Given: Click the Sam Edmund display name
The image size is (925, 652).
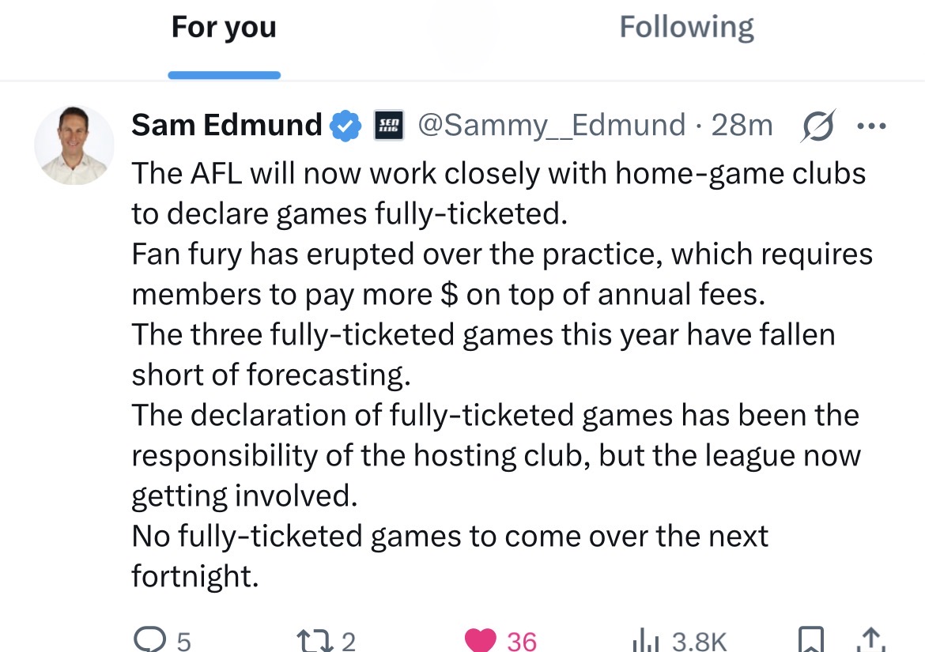Looking at the screenshot, I should coord(227,125).
